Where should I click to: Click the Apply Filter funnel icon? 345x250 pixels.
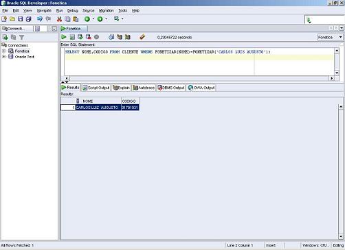pyautogui.click(x=21, y=37)
